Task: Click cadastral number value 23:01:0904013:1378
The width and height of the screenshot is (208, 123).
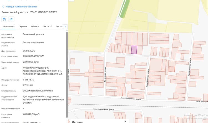Action: (34, 56)
